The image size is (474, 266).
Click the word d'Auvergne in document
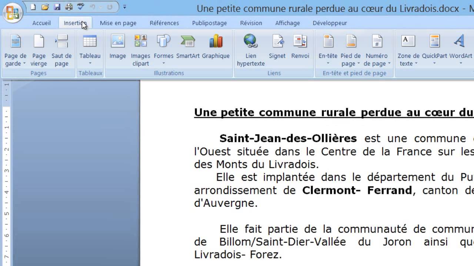(226, 203)
